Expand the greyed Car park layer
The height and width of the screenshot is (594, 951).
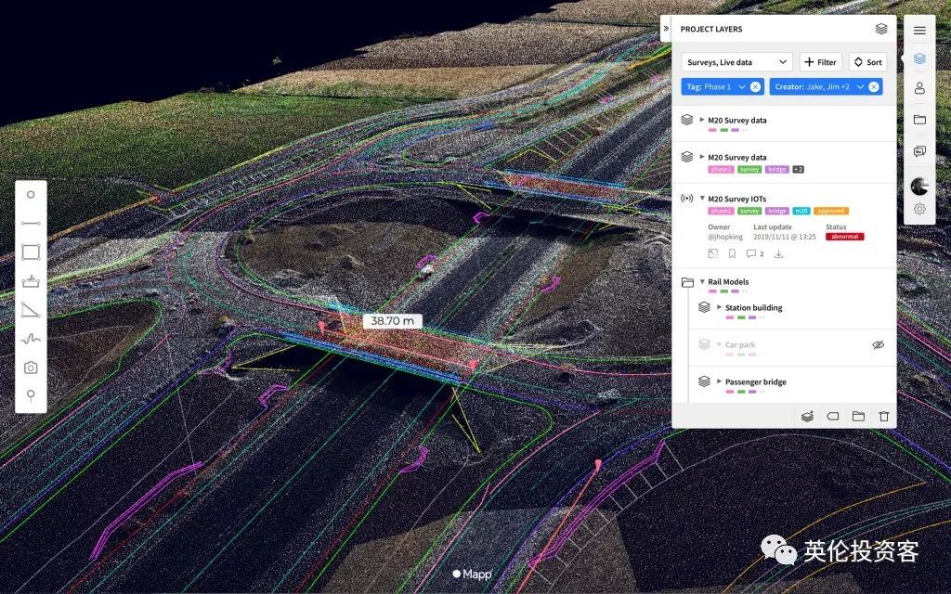coord(720,343)
